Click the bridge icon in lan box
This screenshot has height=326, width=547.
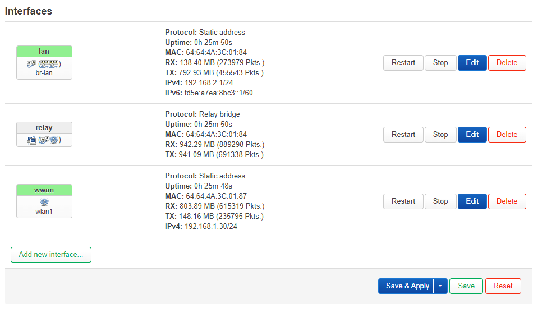tap(31, 63)
